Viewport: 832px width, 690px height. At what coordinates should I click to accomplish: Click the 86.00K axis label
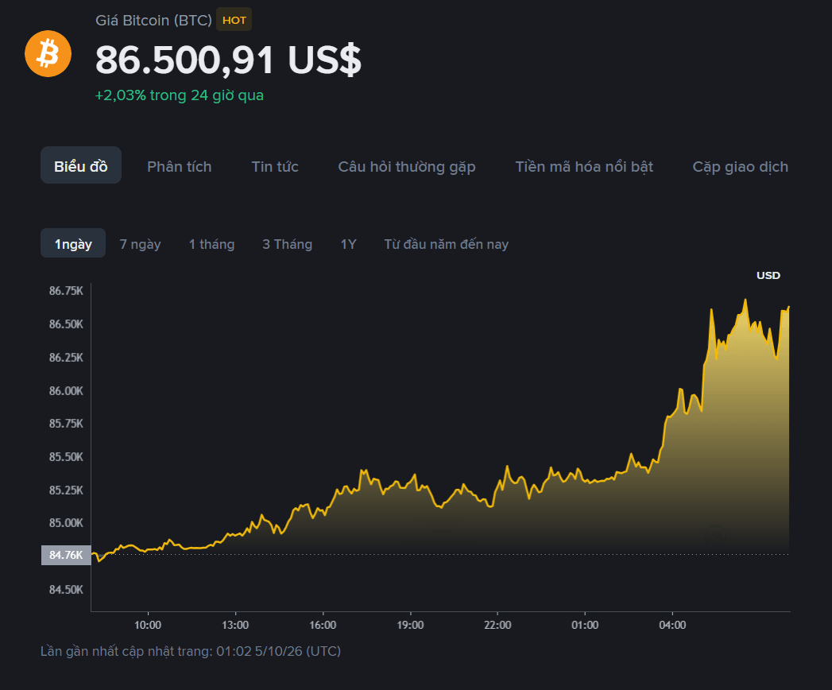[66, 390]
